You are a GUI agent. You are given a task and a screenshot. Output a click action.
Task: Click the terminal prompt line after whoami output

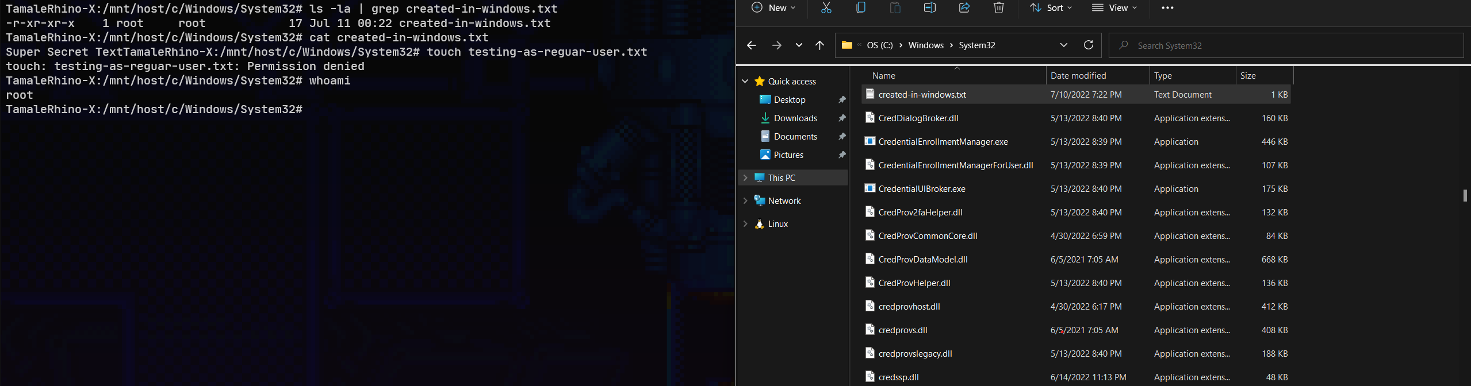click(154, 109)
